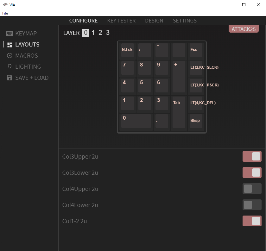The image size is (266, 251).
Task: Close the VIA window
Action: coord(258,5)
